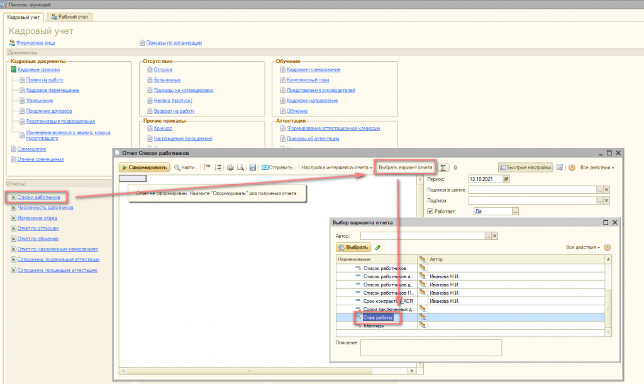The width and height of the screenshot is (644, 384).
Task: Open Все действия menu in report window
Action: (x=597, y=167)
